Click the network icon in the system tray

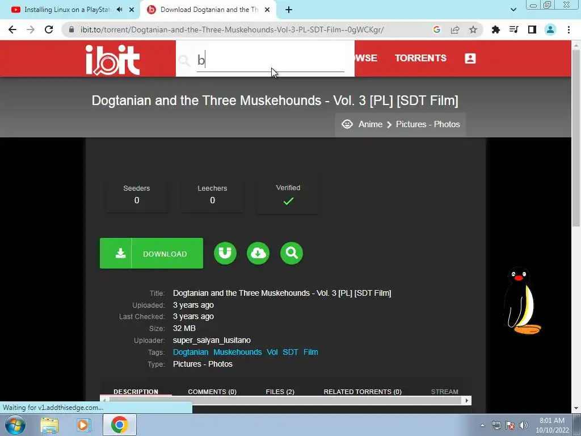click(x=496, y=425)
